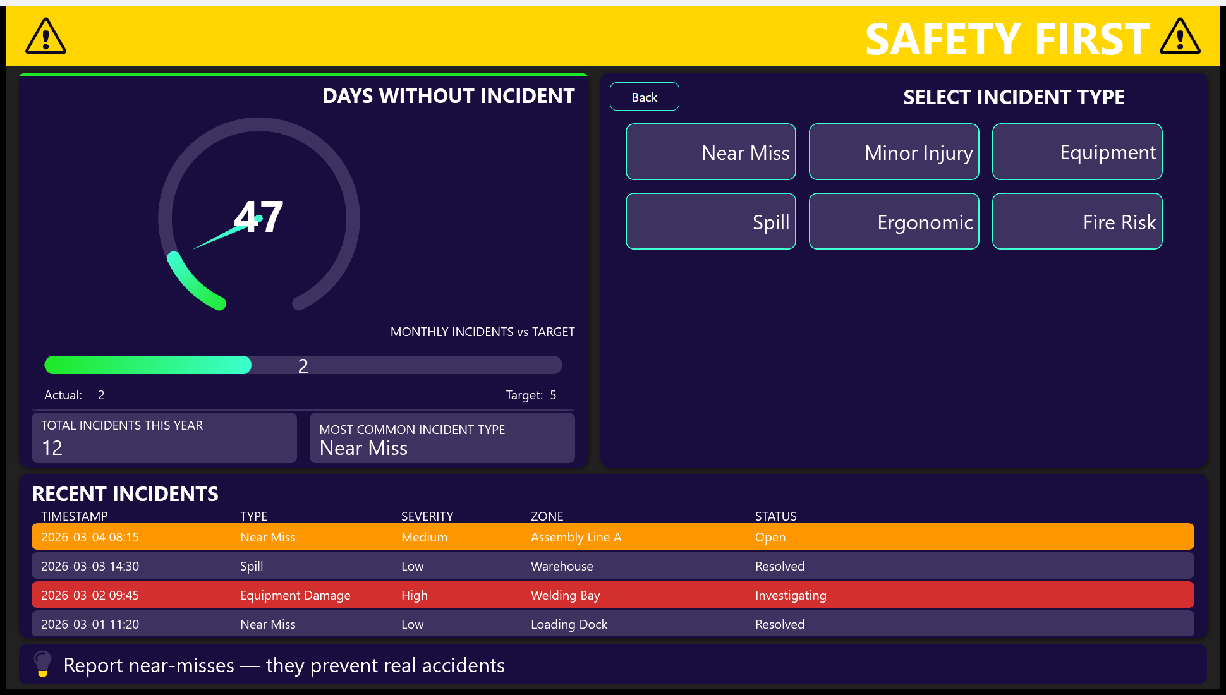The width and height of the screenshot is (1226, 695).
Task: Click the RECENT INCIDENTS section heading
Action: 124,493
